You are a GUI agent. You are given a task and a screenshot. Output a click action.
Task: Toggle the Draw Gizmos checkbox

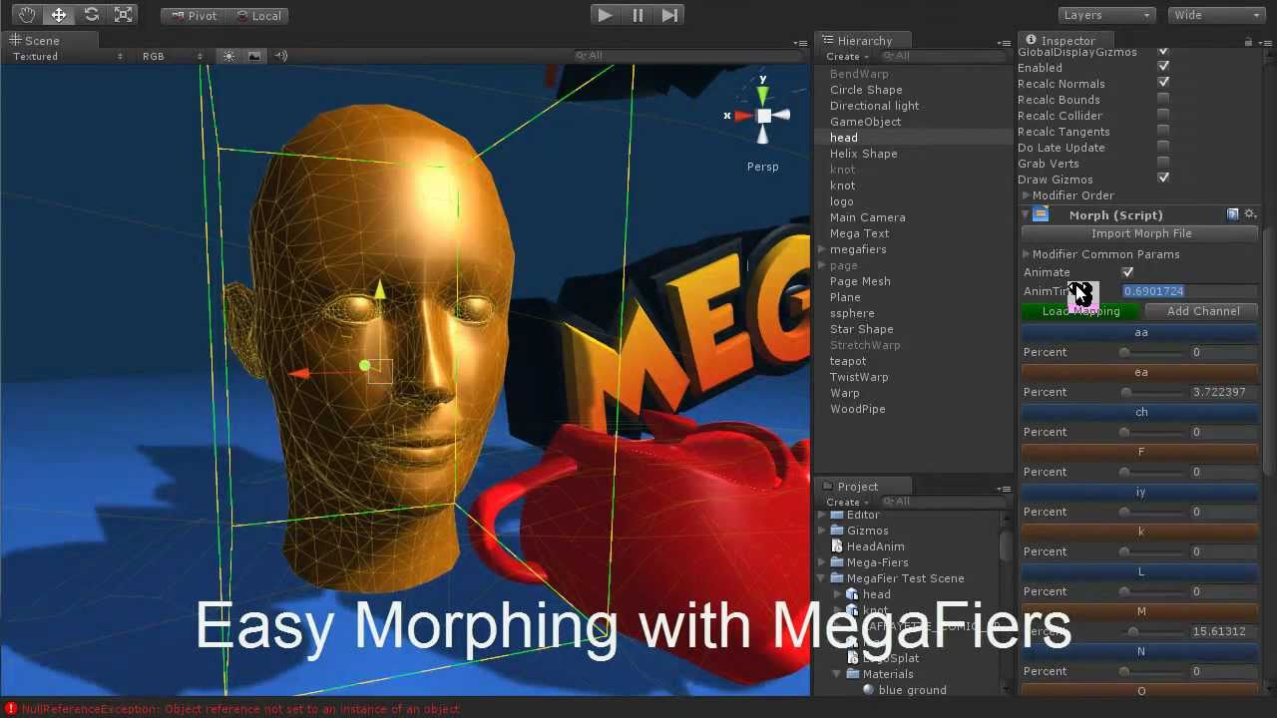coord(1163,179)
